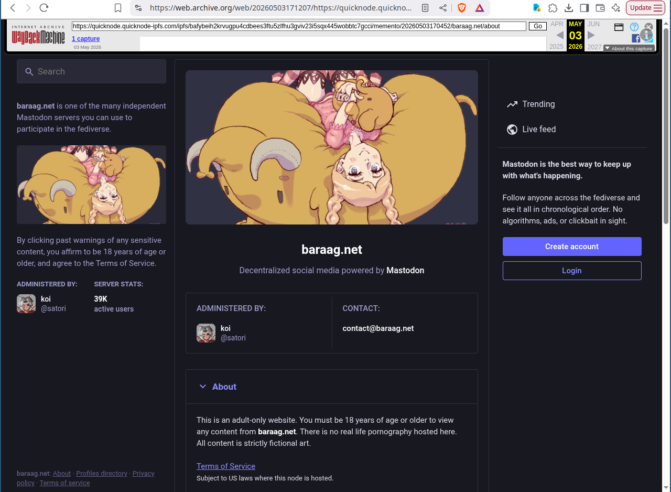
Task: Click the Go button in Wayback toolbar
Action: coord(538,26)
